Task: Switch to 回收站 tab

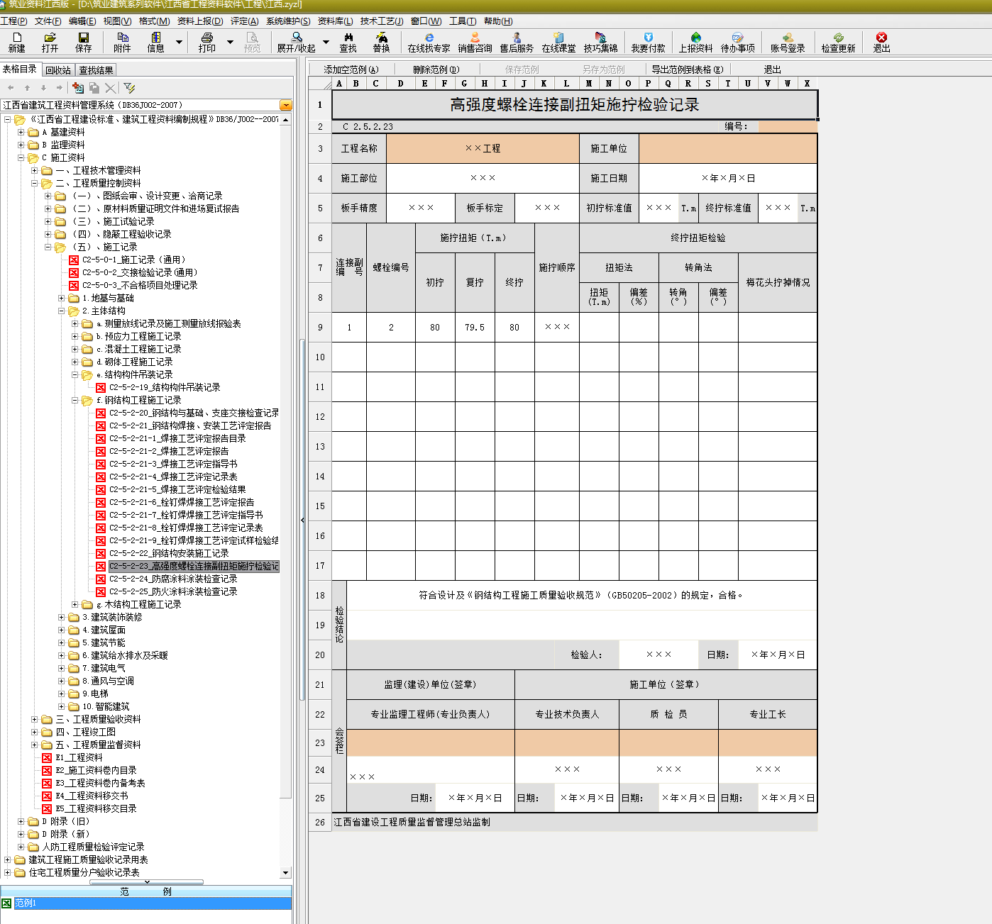Action: pos(58,70)
